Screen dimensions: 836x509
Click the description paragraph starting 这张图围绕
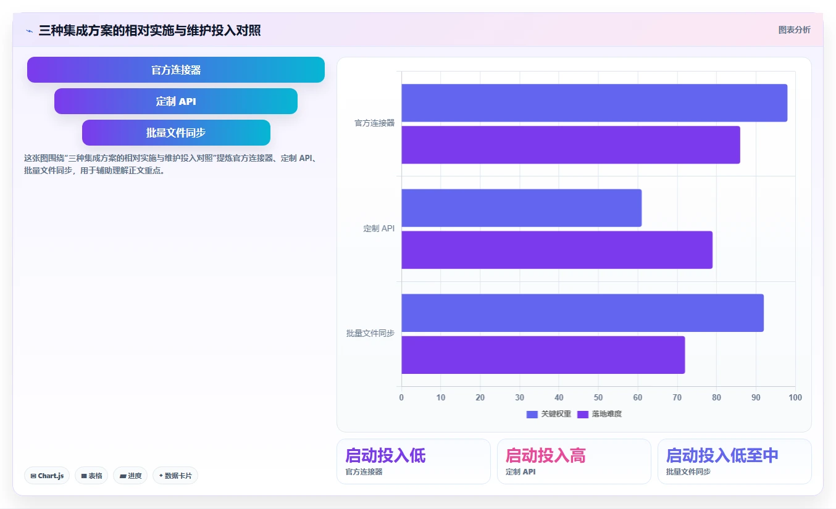coord(171,164)
